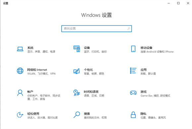This screenshot has width=192, height=129.
Task: Open the Accounts person icon
Action: point(20,93)
